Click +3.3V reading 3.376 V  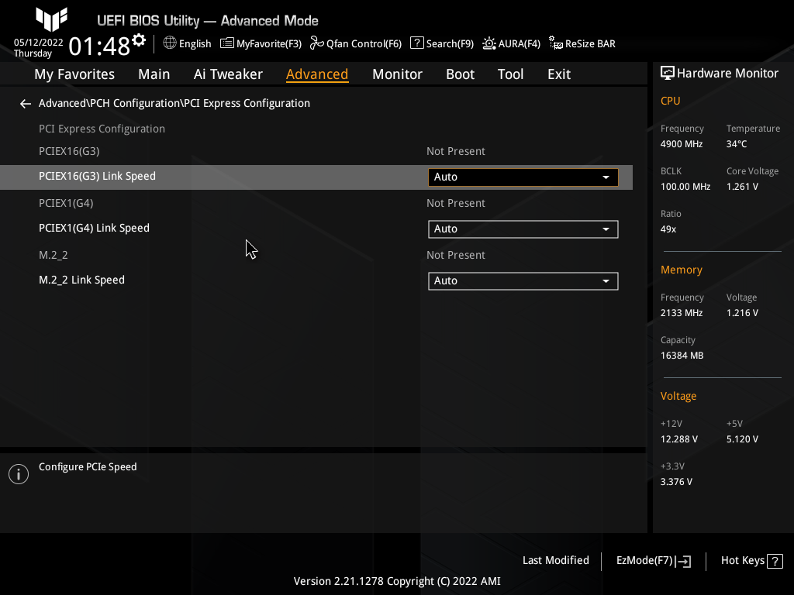coord(676,482)
